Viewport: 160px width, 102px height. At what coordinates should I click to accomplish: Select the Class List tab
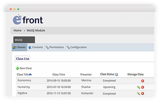click(22, 59)
